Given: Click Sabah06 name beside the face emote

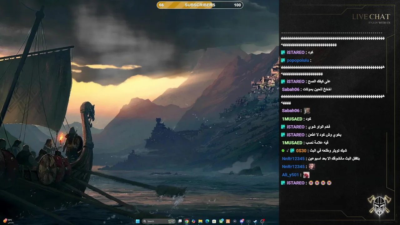Looking at the screenshot, I should (x=291, y=111).
